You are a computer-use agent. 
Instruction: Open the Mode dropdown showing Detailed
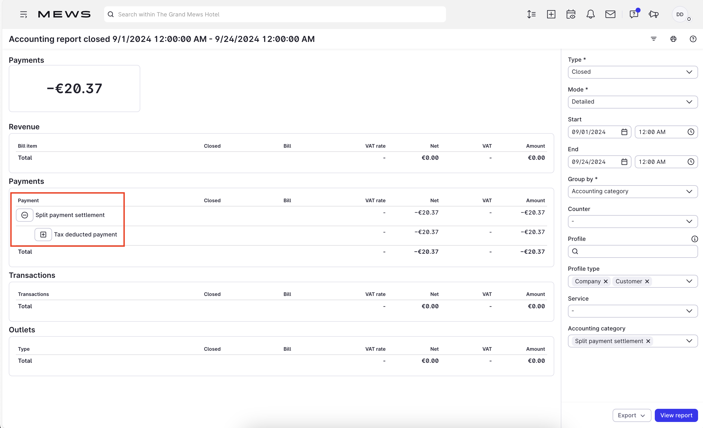tap(633, 102)
